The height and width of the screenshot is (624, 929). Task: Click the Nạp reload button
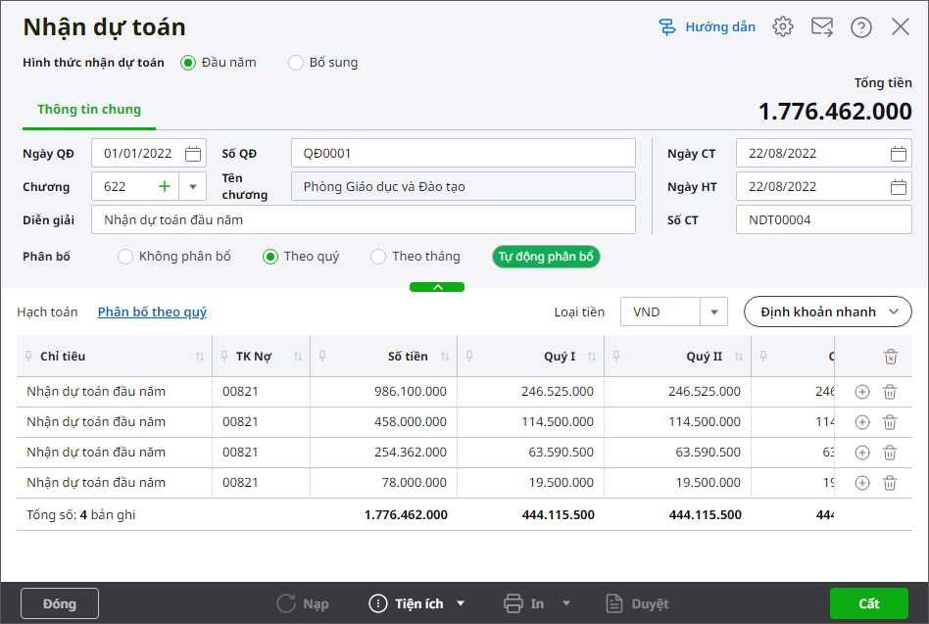click(303, 603)
